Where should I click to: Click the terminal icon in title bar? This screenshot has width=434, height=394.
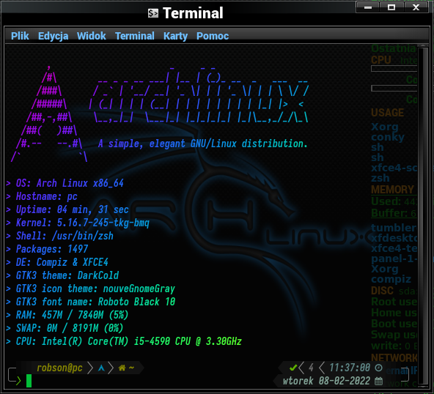click(153, 13)
